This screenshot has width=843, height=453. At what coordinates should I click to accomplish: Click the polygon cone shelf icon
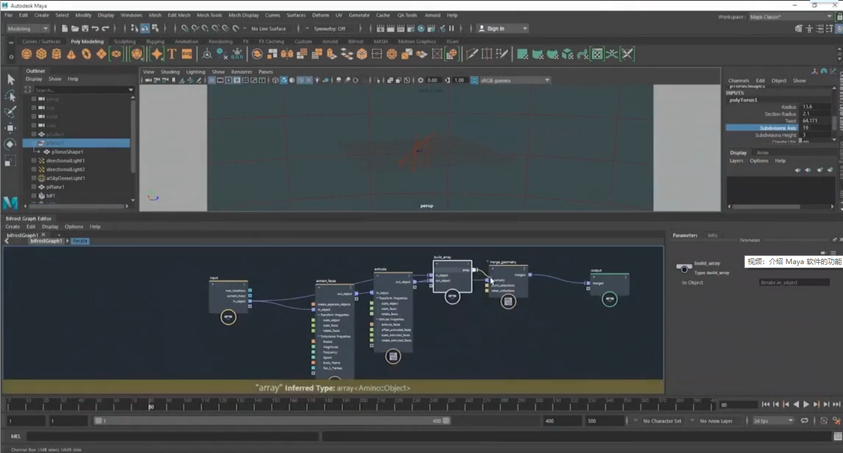71,55
